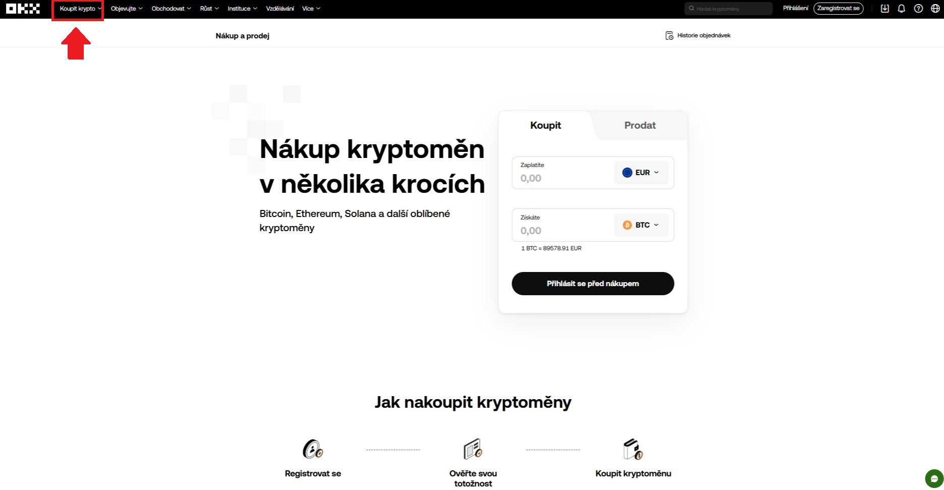
Task: Click the Historie objednávek link
Action: 698,35
